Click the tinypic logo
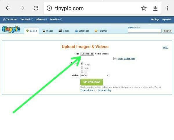Image resolution: width=174 pixels, height=140 pixels. click(x=11, y=29)
